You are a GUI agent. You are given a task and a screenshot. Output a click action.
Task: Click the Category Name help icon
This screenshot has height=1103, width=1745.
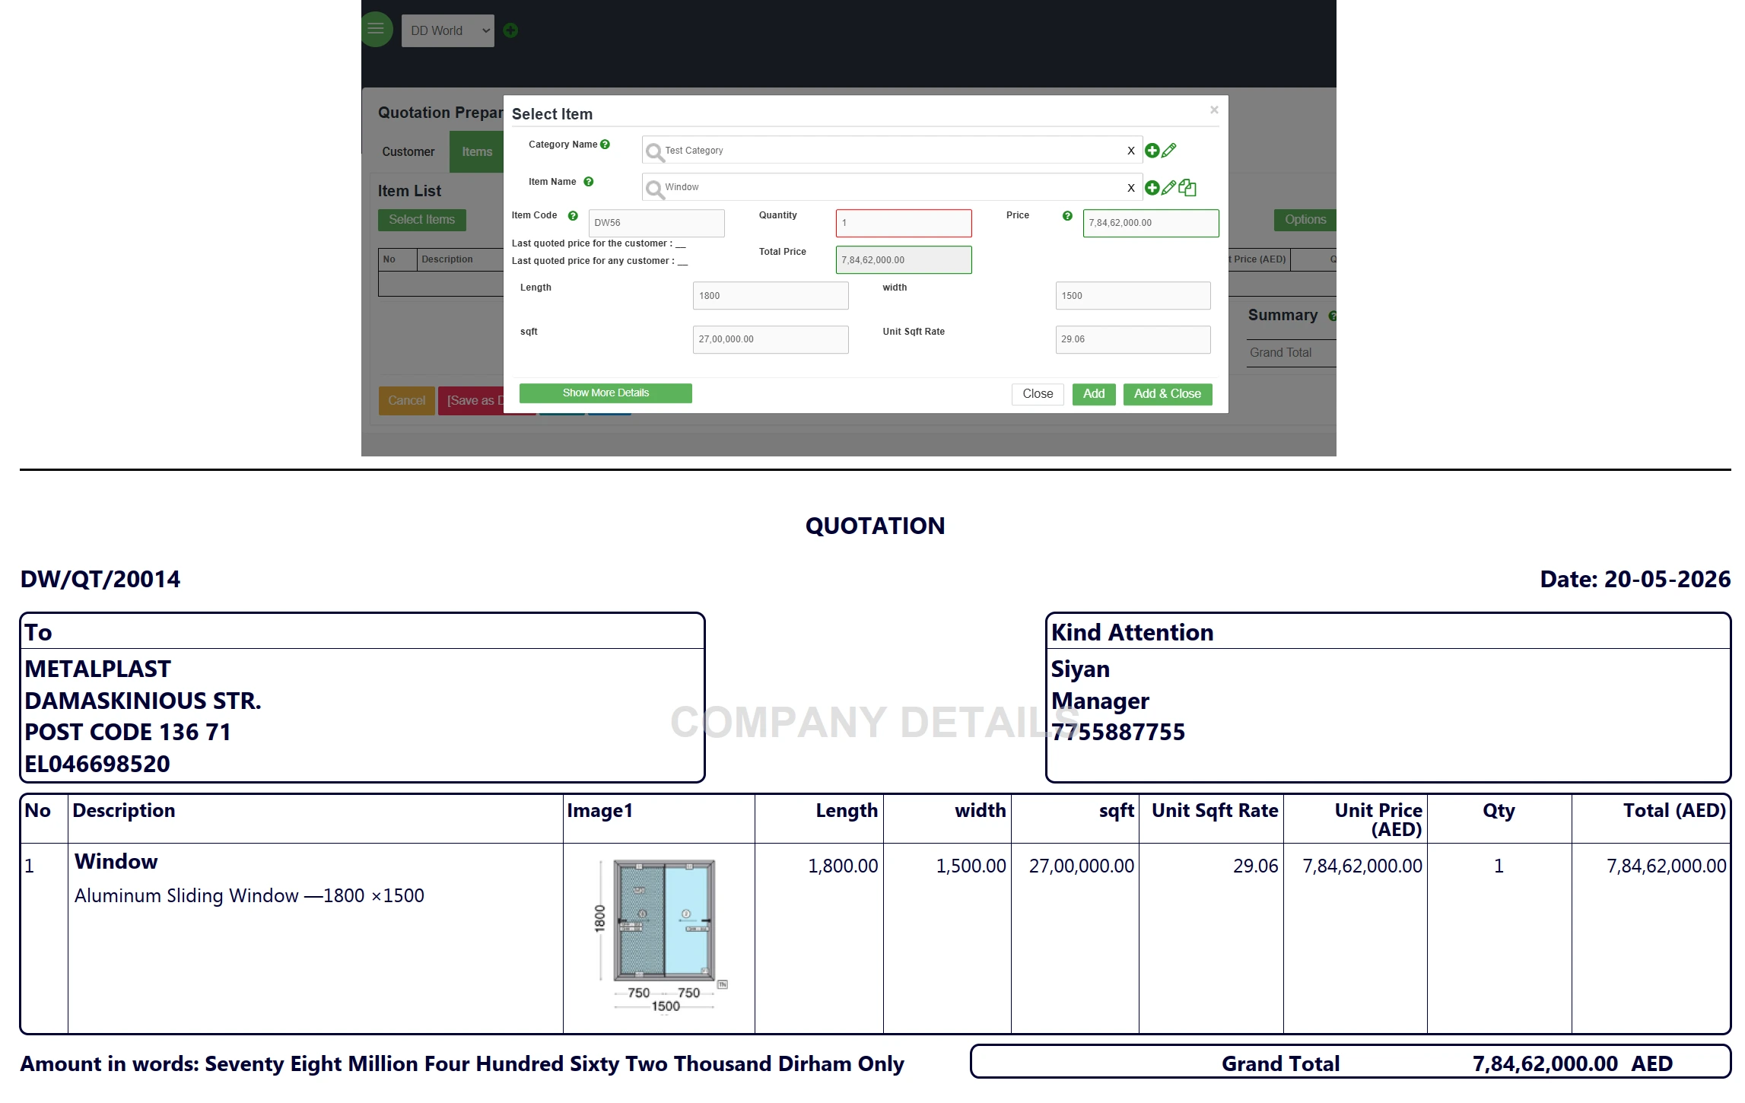point(606,145)
